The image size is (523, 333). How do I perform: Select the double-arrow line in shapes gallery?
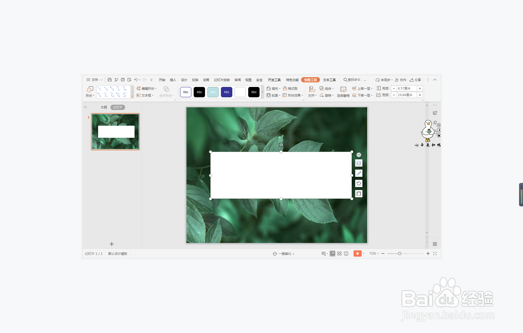click(x=112, y=88)
